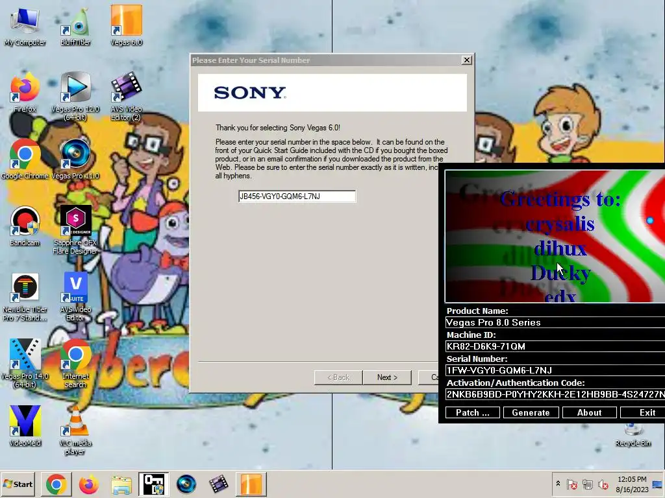The height and width of the screenshot is (498, 665).
Task: Open Vegas Pro 14.0 (64-bit) shortcut
Action: click(25, 364)
